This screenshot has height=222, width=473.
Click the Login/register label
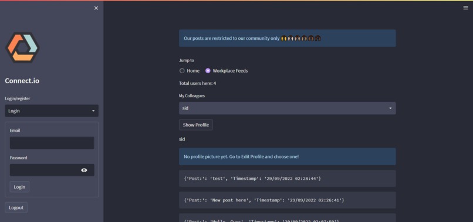(18, 98)
